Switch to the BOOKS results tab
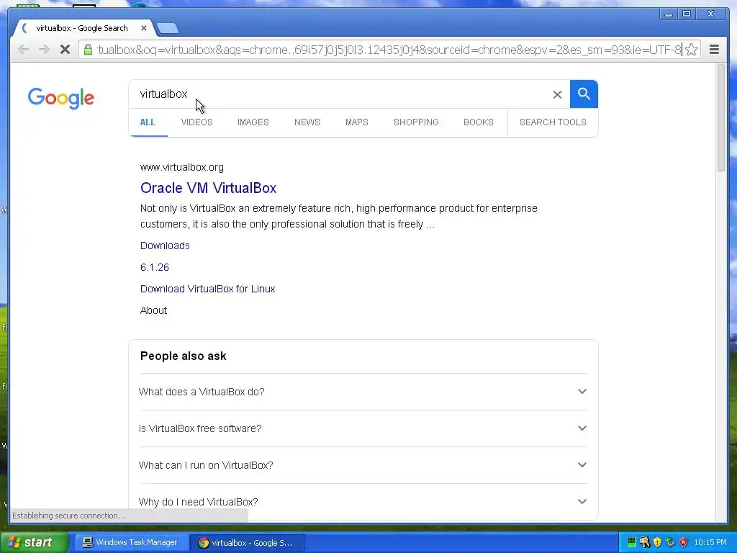The width and height of the screenshot is (737, 553). 479,122
